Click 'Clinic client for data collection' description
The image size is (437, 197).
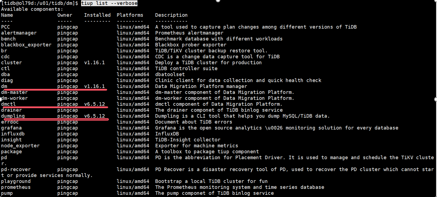(x=238, y=81)
